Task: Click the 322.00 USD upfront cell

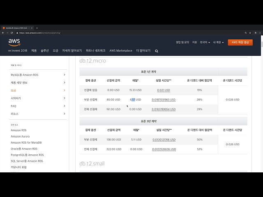Action: pos(114,149)
